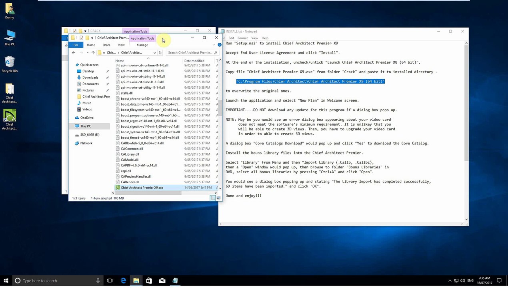Select OneDrive in navigation pane
The width and height of the screenshot is (508, 288).
pos(87,118)
